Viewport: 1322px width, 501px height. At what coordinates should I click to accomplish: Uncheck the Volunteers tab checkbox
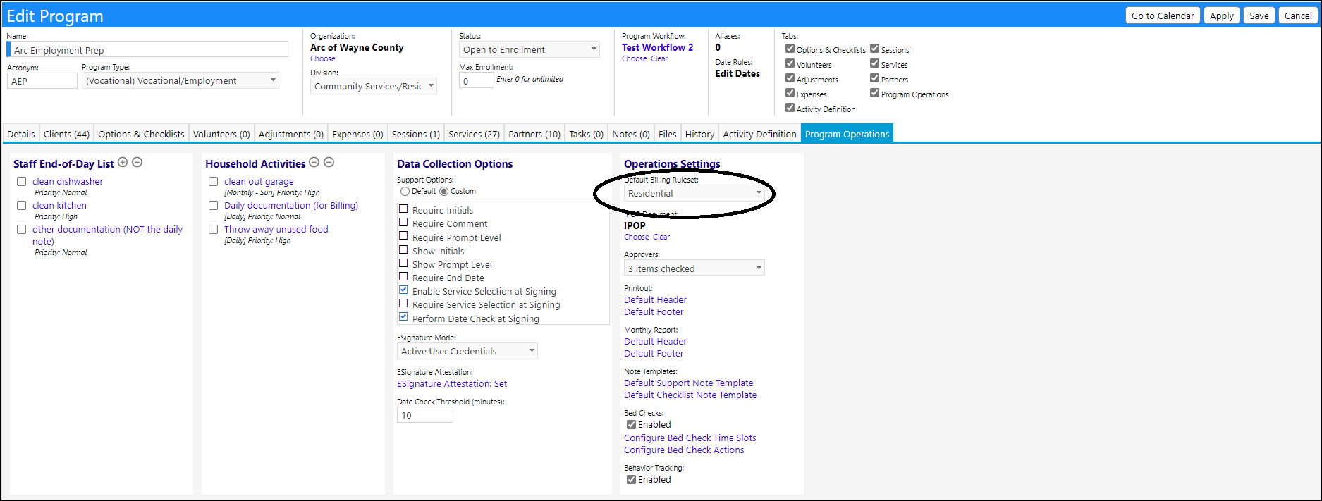pyautogui.click(x=790, y=63)
